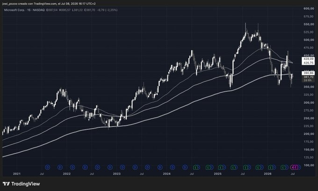Click the TradingView logo at the bottom
Viewport: 318px width, 191px height.
[x=22, y=184]
